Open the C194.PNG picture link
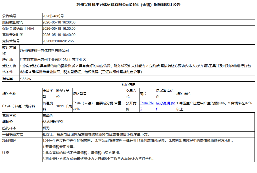The image size is (257, 173). (146, 106)
